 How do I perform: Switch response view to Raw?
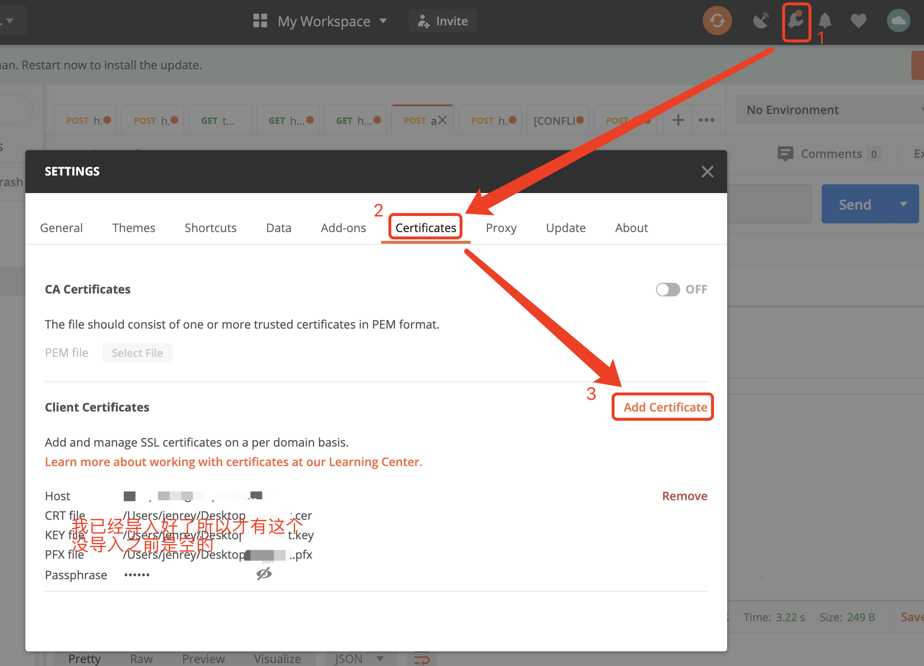(x=141, y=659)
